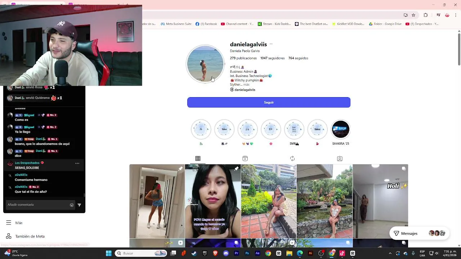461x259 pixels.
Task: Open the install app icon in address bar
Action: click(x=406, y=15)
